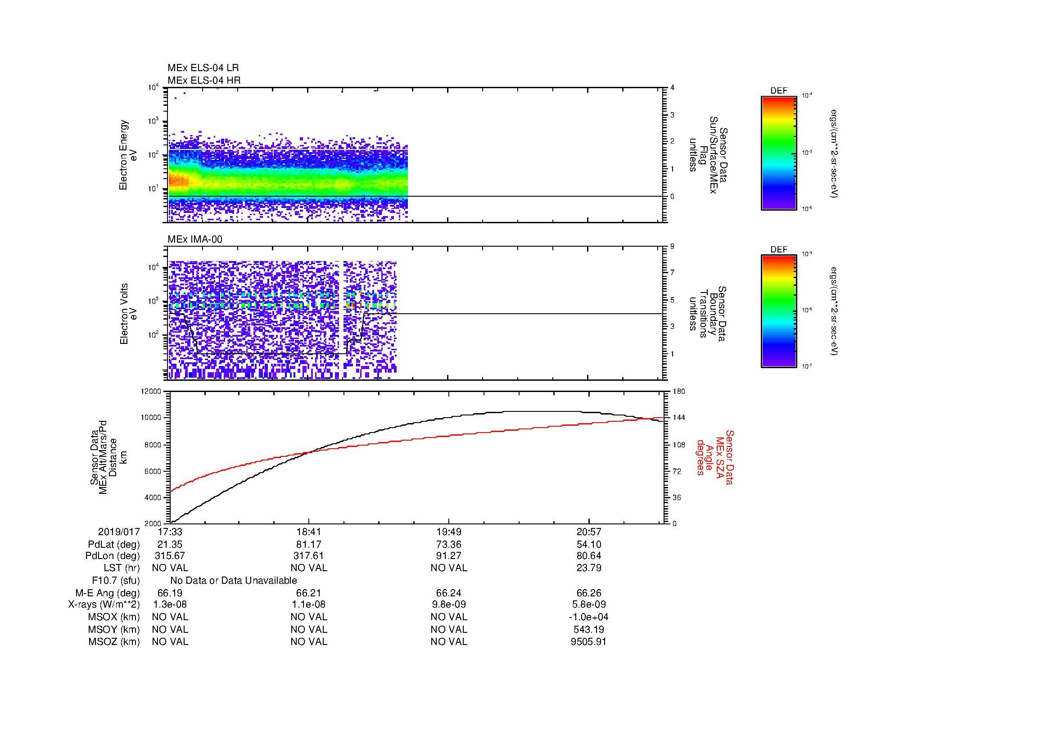Click M-E Ang value 66.21

point(309,593)
